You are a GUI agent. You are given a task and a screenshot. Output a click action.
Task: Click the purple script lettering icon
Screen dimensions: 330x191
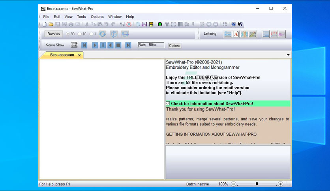tap(281, 34)
